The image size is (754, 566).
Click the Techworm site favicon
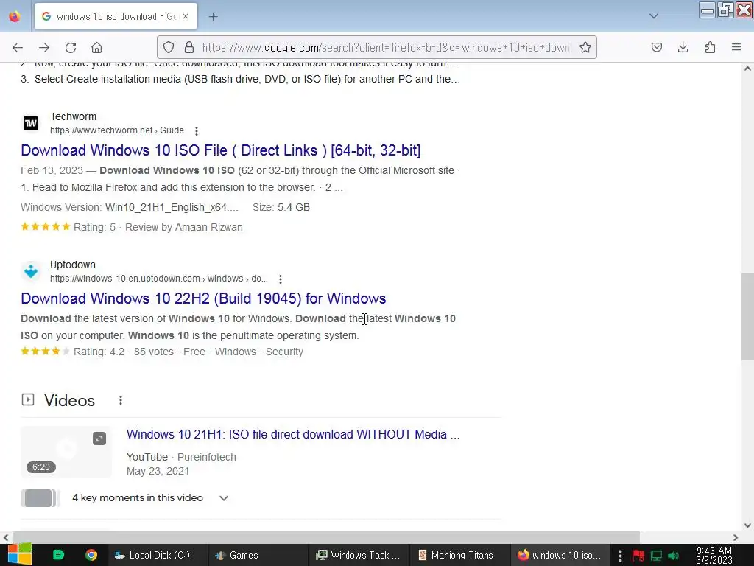pyautogui.click(x=31, y=123)
